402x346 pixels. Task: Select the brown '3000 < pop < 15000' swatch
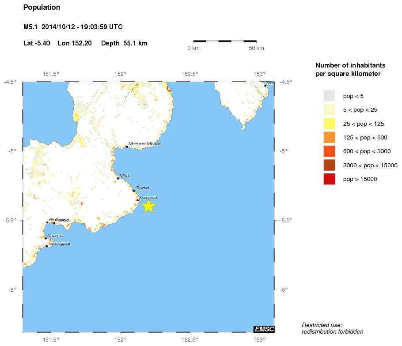[329, 165]
